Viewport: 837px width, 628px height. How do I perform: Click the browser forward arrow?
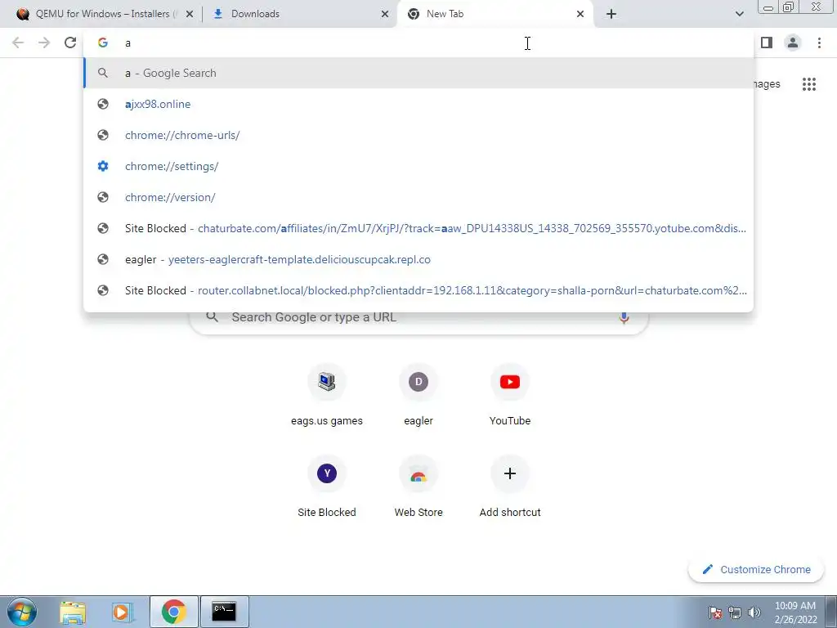point(44,43)
